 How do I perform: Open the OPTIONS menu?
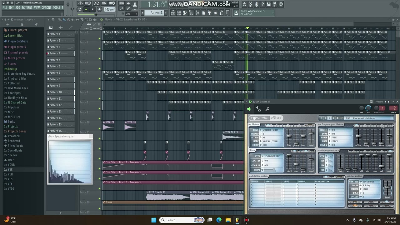pos(46,7)
